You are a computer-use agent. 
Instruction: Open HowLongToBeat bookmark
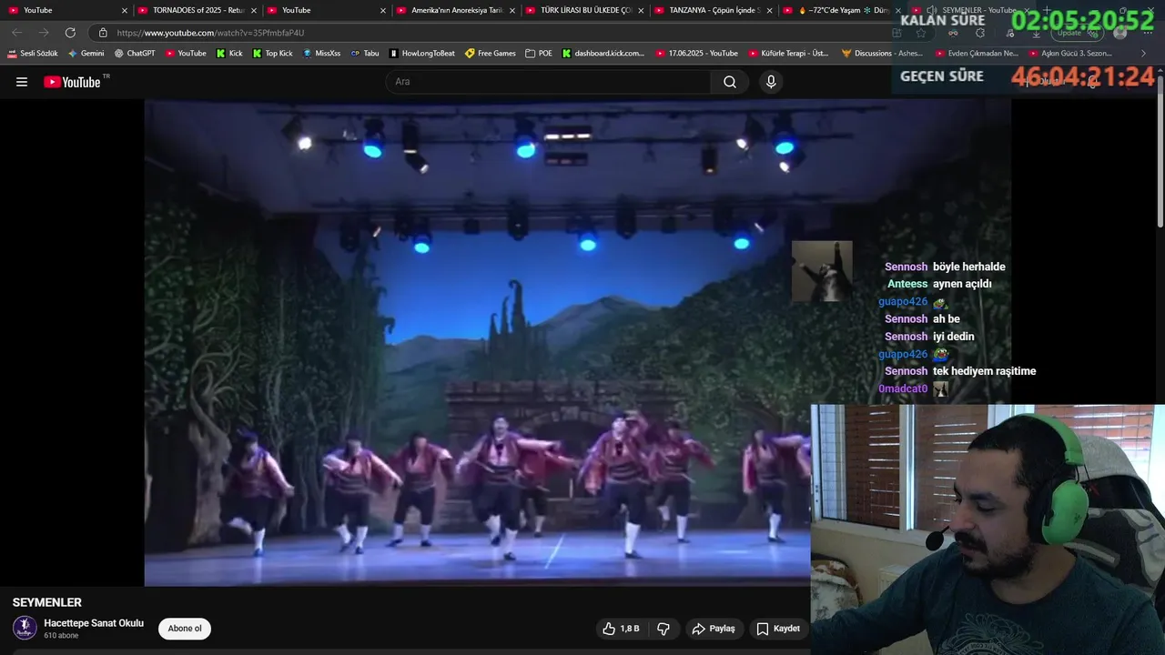pos(421,54)
